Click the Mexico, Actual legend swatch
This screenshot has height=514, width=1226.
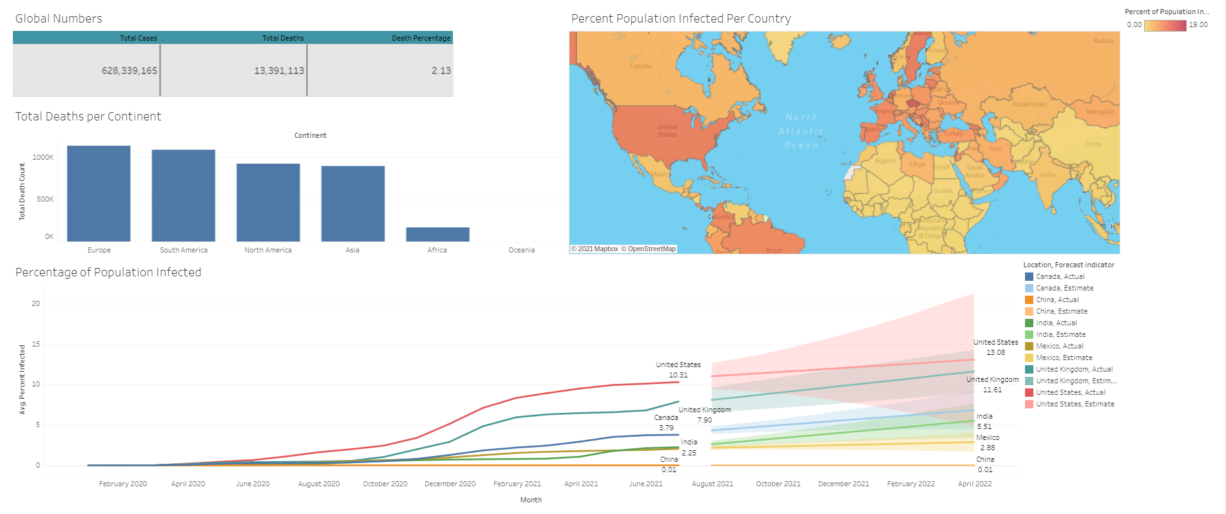click(1029, 347)
